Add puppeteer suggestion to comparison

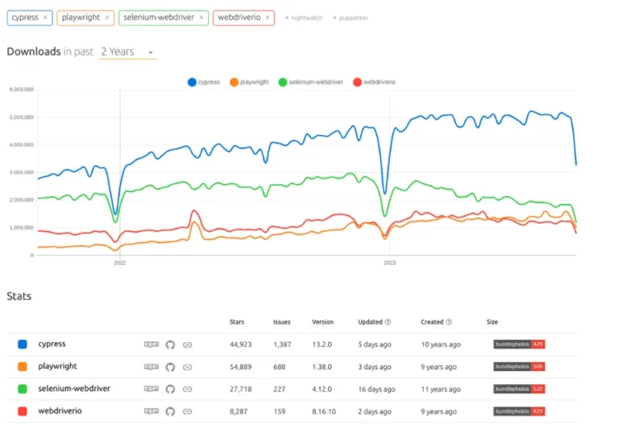tap(350, 18)
